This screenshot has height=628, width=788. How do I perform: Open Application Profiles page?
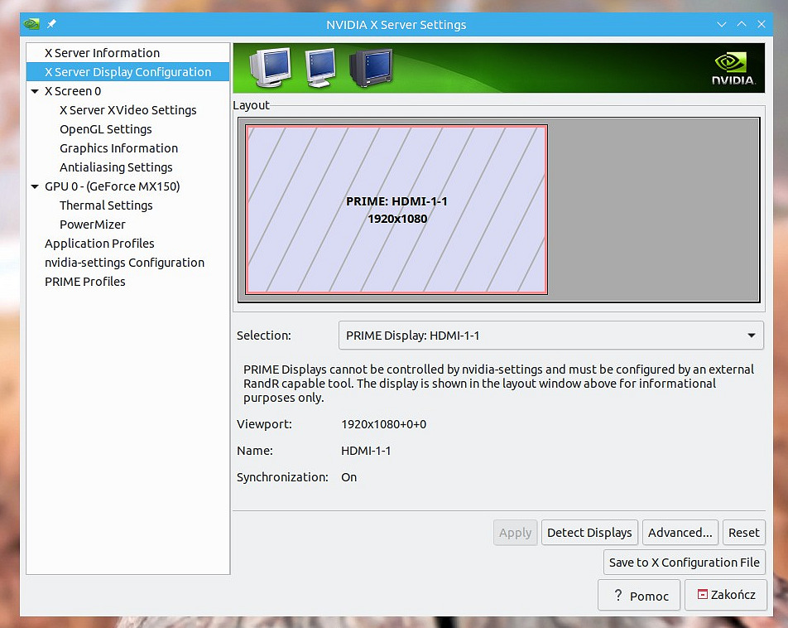[x=127, y=244]
